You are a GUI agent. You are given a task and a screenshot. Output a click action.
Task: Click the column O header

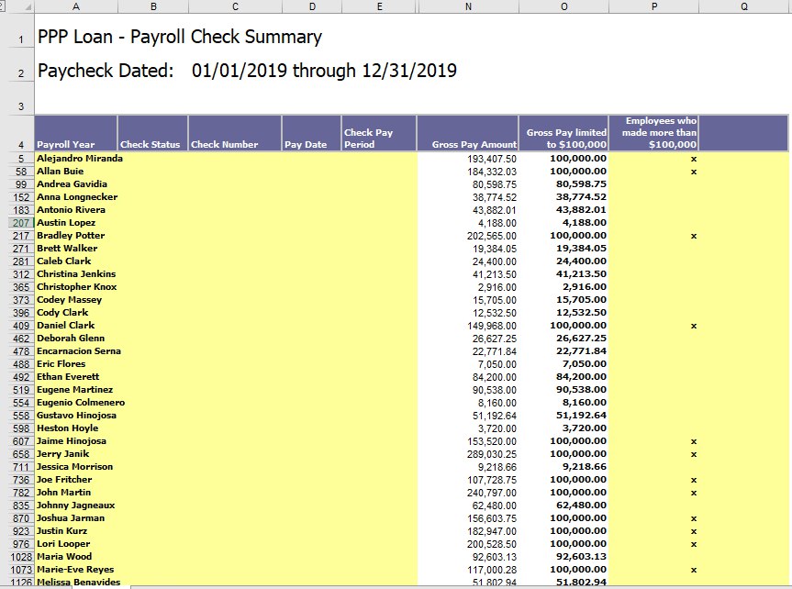tap(563, 6)
